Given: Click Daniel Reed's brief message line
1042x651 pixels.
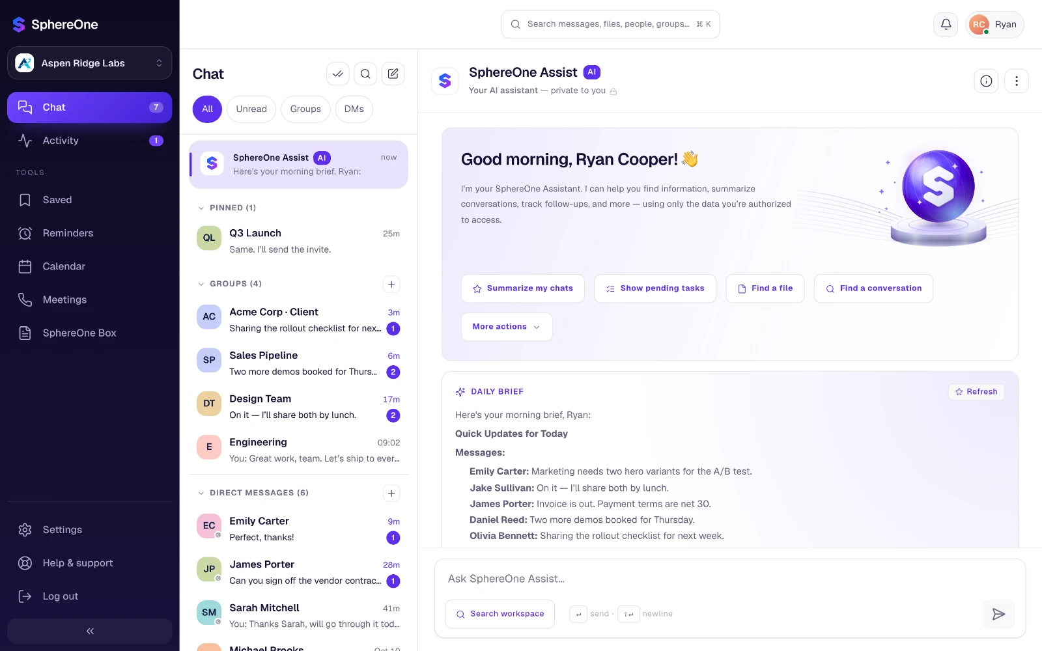Looking at the screenshot, I should pos(582,520).
